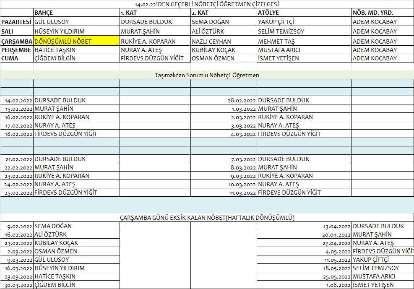Select the ATÖLYE column header
Viewport: 414px width, 289px height.
click(304, 13)
